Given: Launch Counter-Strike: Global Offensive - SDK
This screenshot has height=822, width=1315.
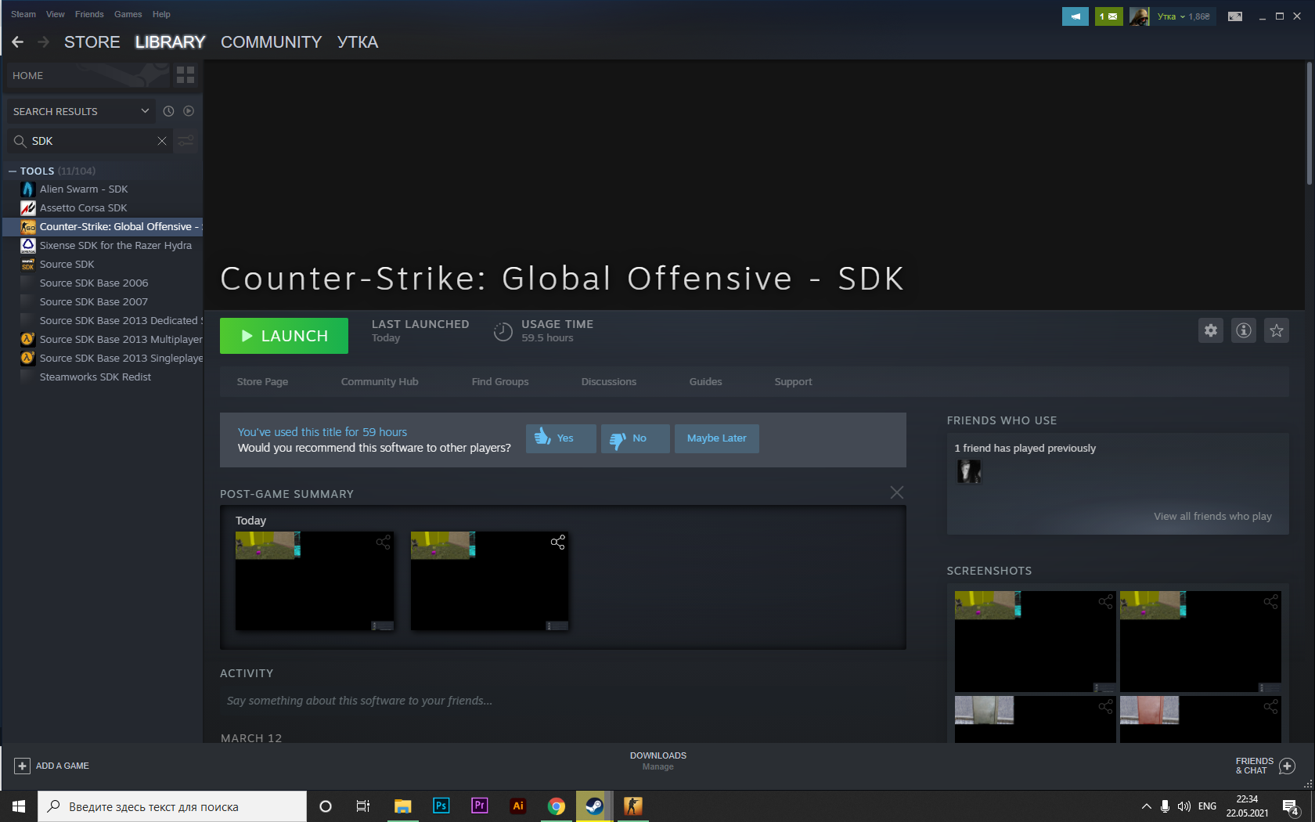Looking at the screenshot, I should pos(284,336).
